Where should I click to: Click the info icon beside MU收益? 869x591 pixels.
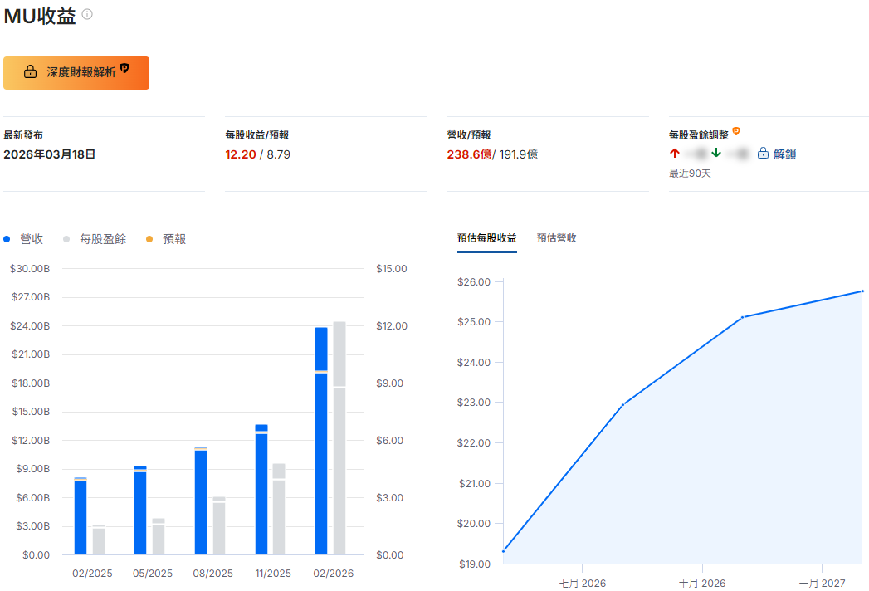tap(87, 14)
